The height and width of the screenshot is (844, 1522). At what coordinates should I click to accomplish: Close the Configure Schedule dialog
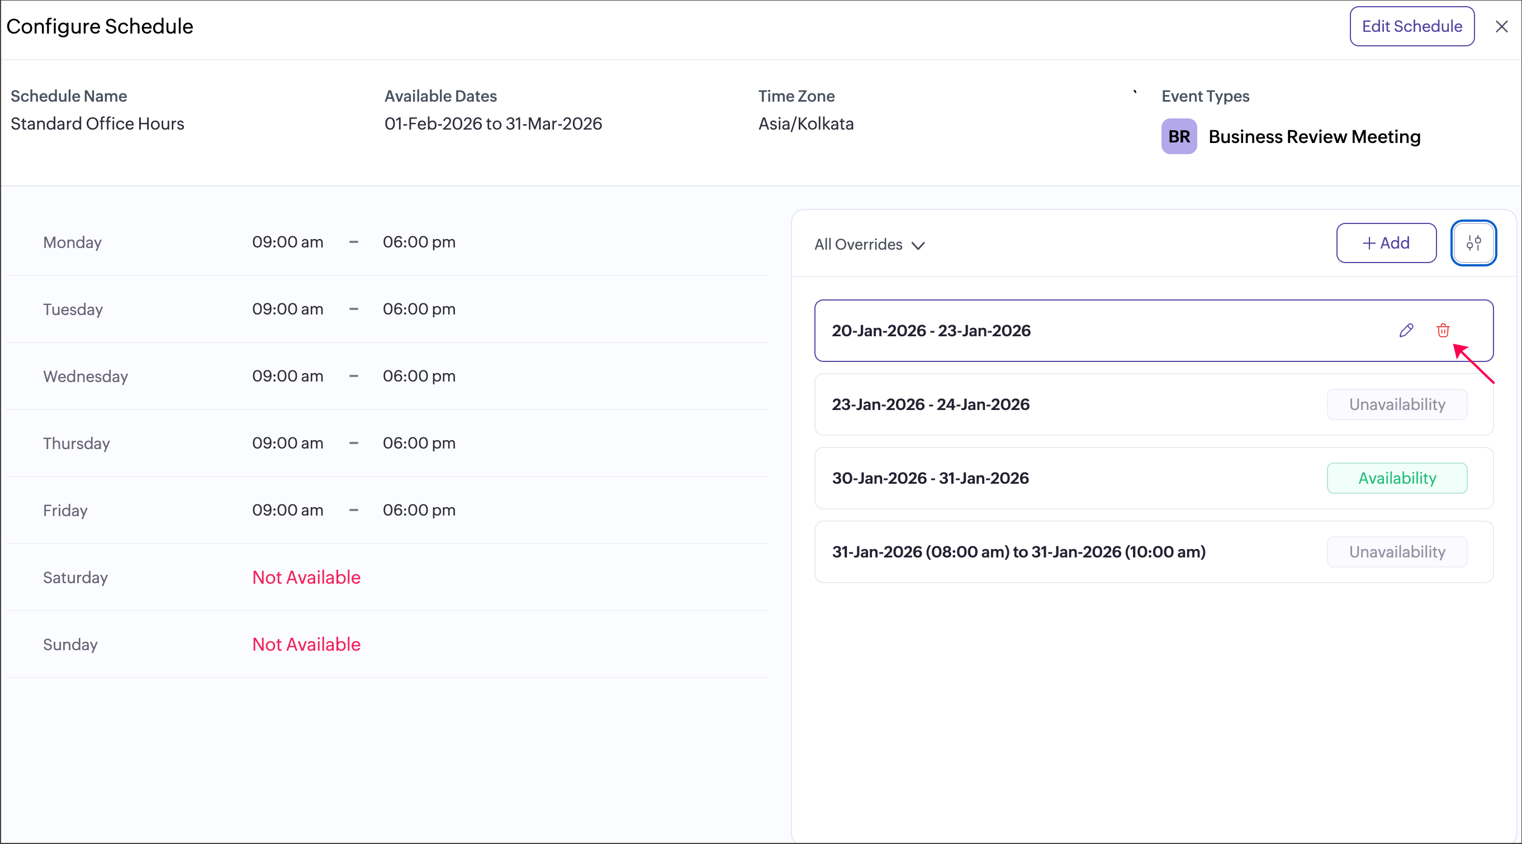pos(1501,27)
